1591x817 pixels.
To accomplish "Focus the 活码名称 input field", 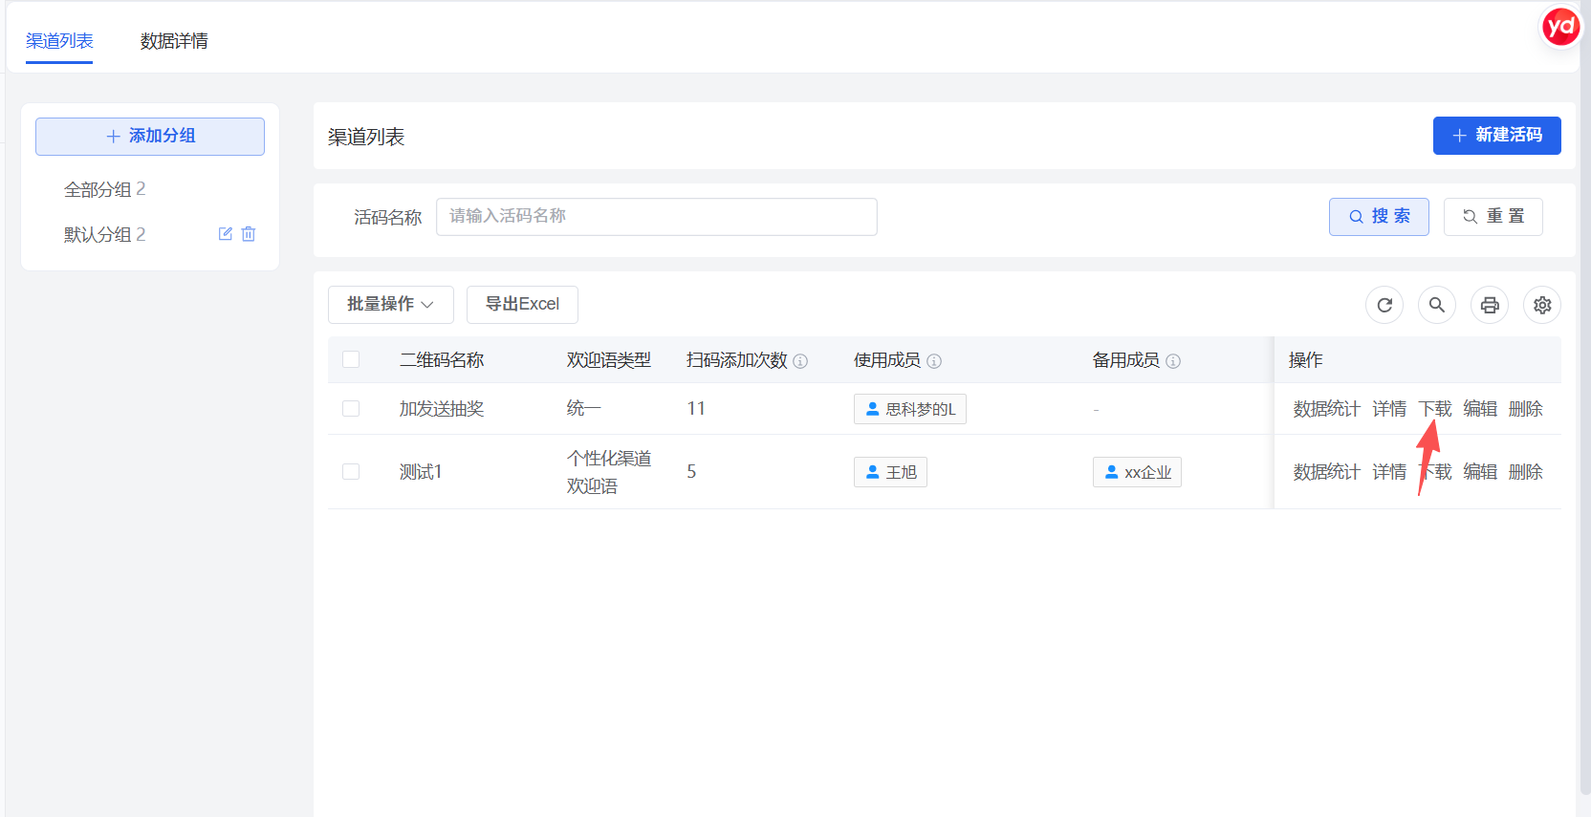I will point(657,217).
